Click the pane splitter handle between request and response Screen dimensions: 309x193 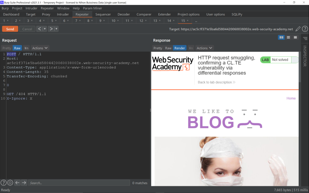[150, 110]
